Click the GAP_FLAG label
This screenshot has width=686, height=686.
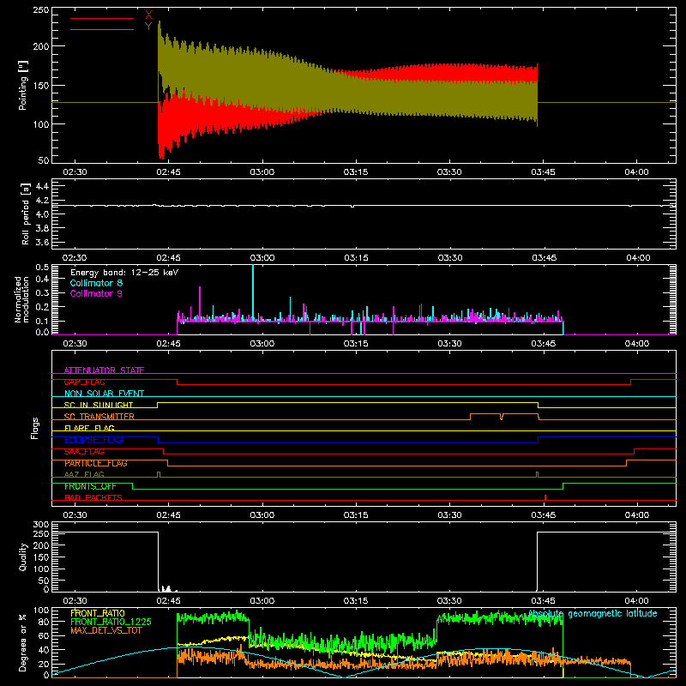pos(84,382)
